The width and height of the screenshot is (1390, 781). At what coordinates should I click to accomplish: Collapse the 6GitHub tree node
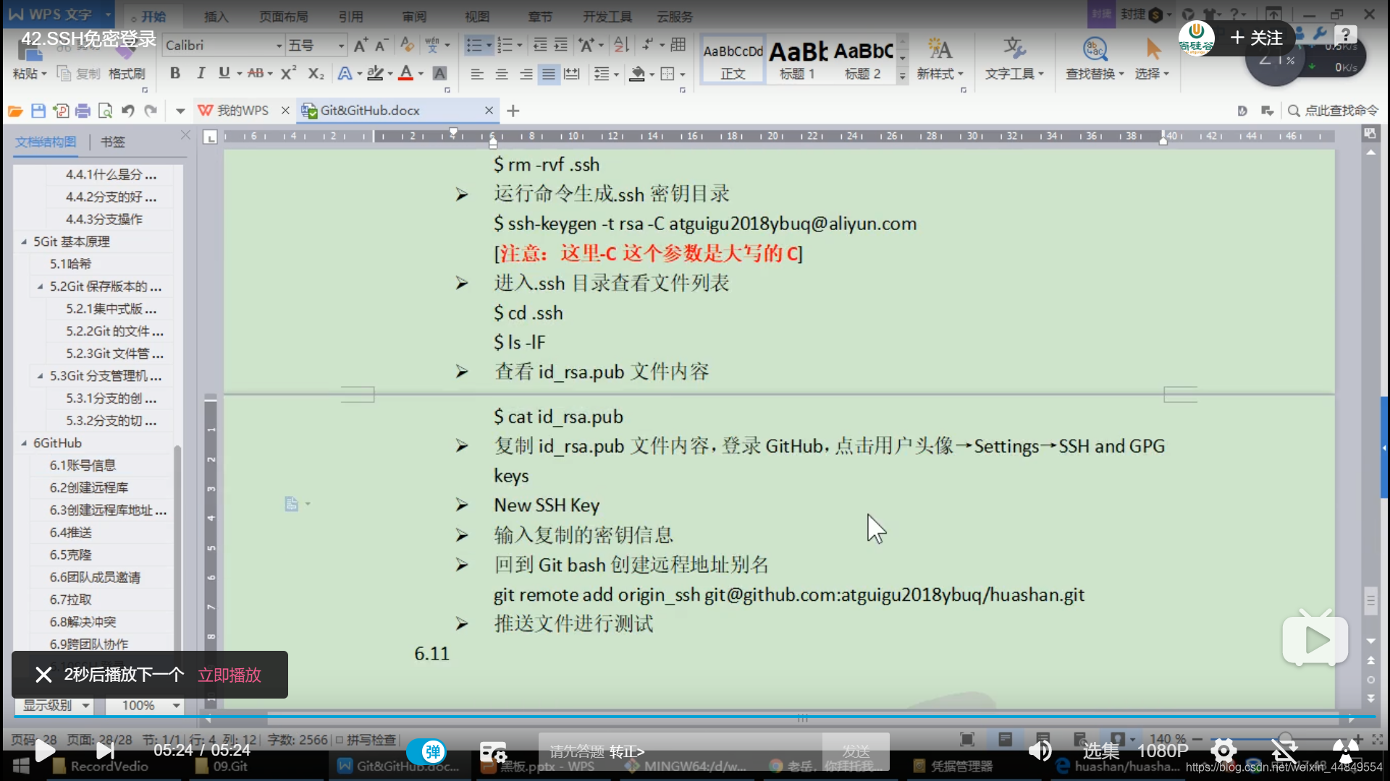[x=24, y=443]
